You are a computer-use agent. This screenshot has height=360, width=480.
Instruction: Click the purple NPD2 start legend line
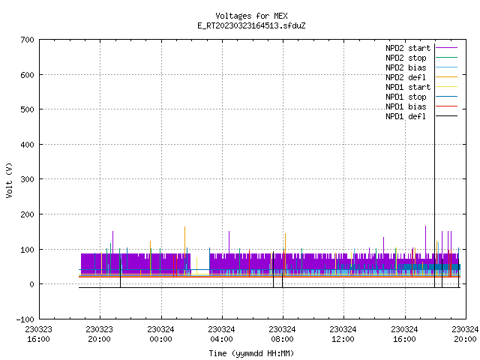pos(447,48)
